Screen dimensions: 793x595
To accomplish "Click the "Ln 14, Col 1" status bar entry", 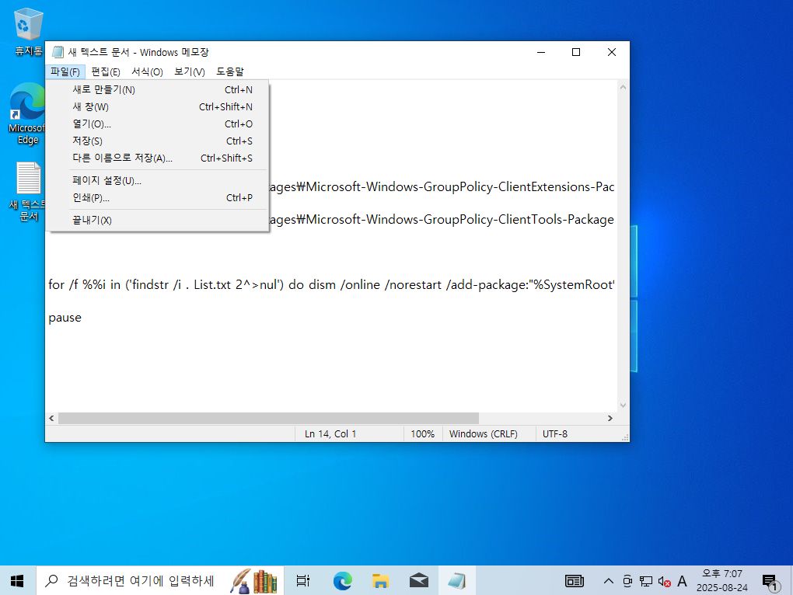I will point(330,434).
